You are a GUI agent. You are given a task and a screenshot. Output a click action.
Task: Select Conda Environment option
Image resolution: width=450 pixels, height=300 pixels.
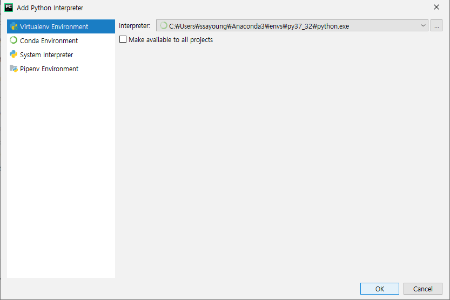click(x=61, y=40)
